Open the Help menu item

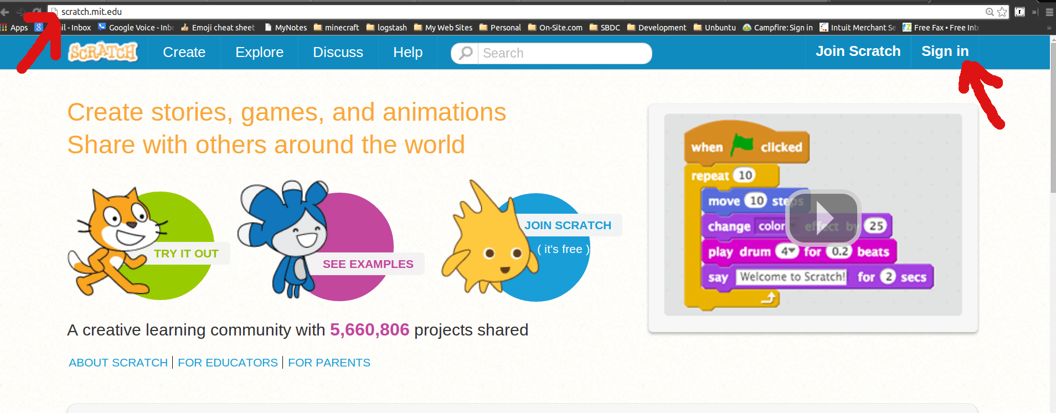[408, 52]
